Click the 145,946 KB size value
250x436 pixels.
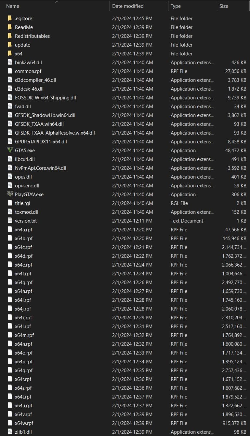[x=234, y=238]
